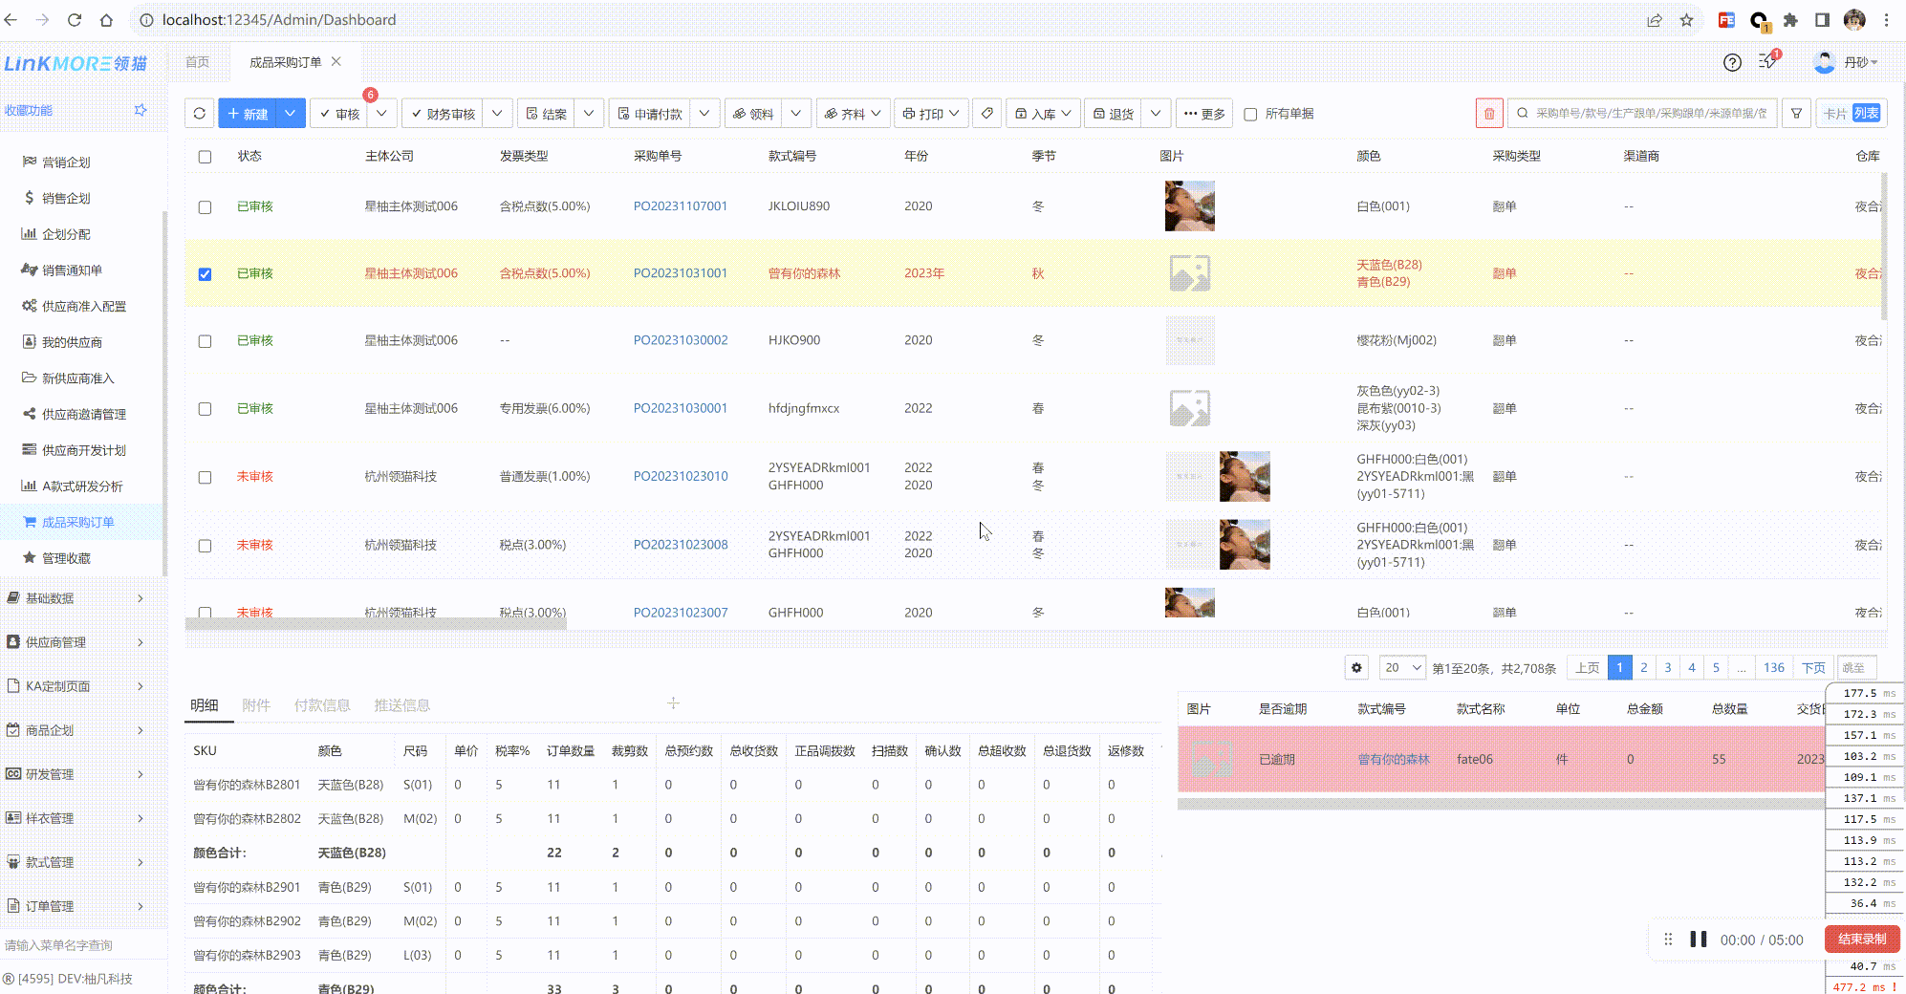Pin the favorites panel in the sidebar
1906x994 pixels.
click(x=141, y=110)
